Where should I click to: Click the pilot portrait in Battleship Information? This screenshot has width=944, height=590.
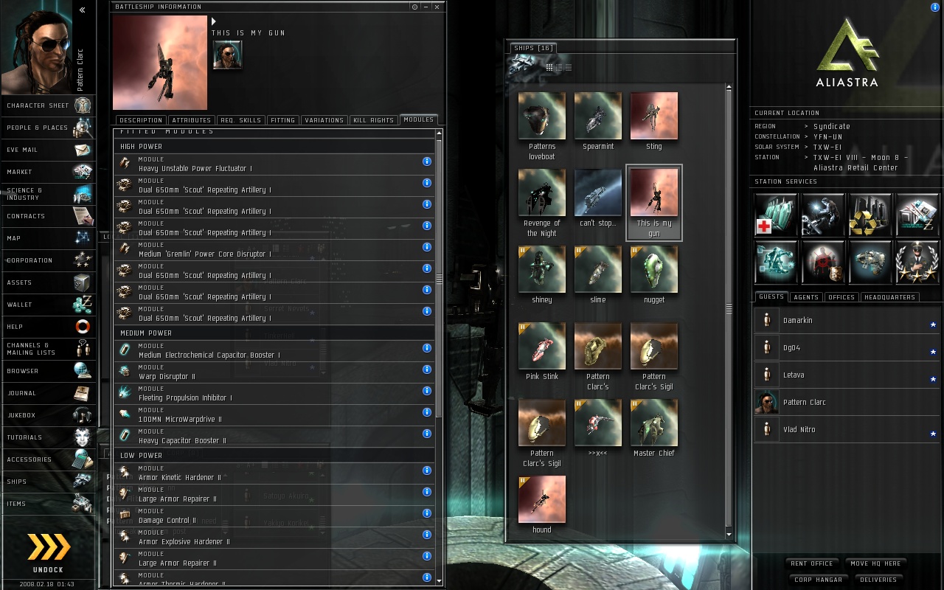pos(227,55)
